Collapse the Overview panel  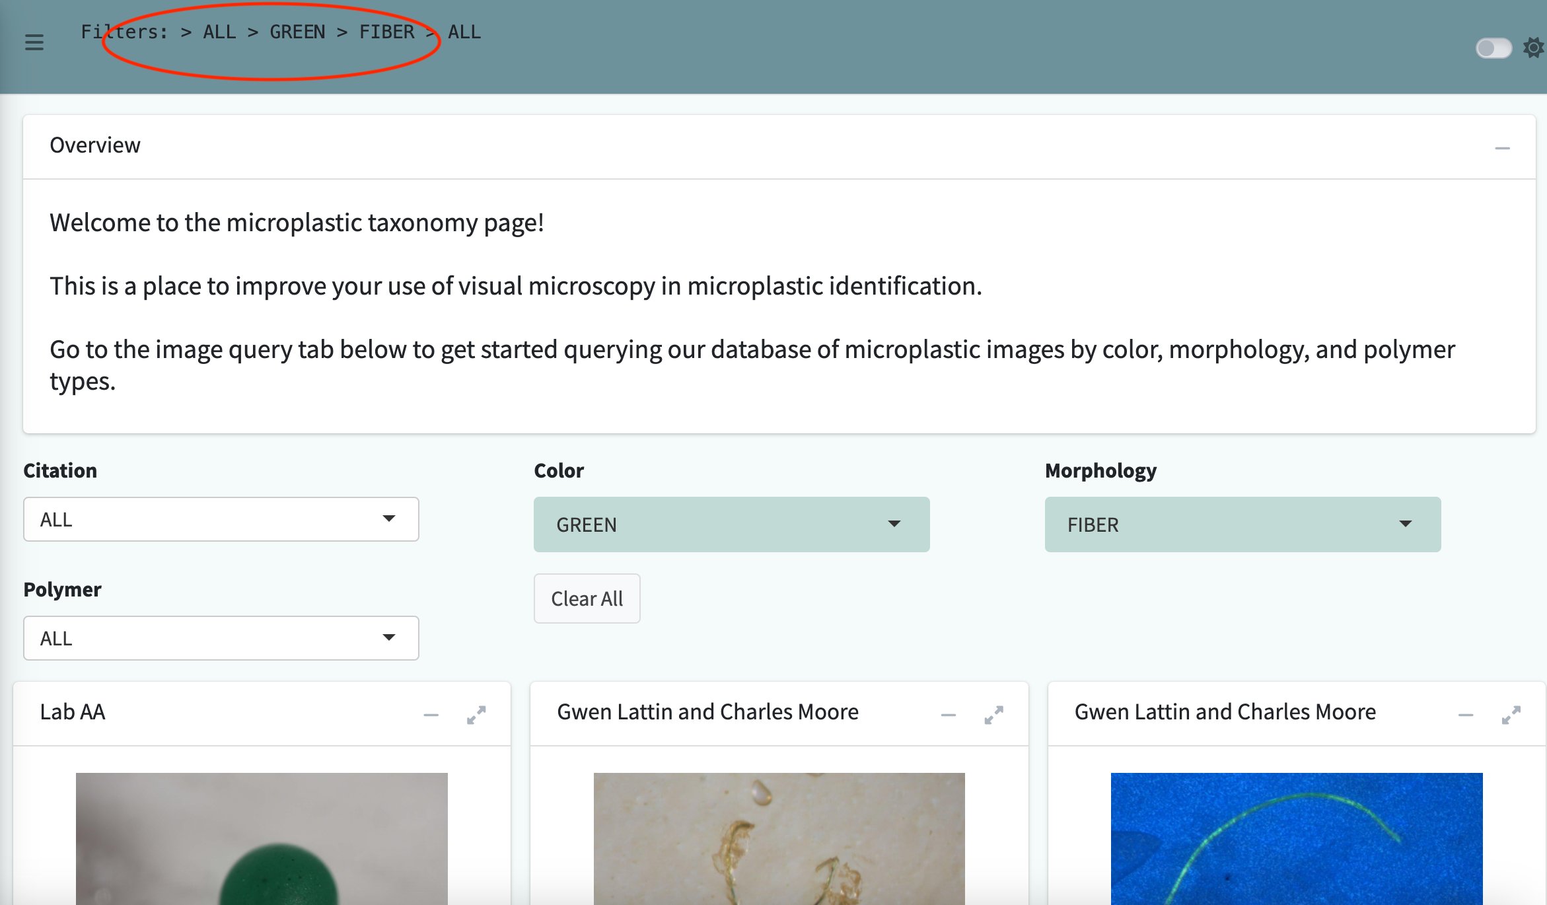pyautogui.click(x=1502, y=148)
